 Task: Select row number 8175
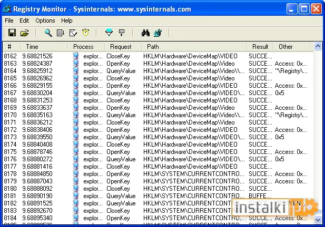point(10,152)
